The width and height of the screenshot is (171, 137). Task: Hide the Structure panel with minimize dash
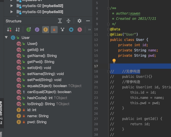click(88, 21)
